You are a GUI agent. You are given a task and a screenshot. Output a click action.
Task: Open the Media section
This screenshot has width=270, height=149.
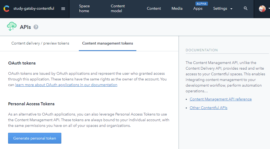(x=177, y=9)
